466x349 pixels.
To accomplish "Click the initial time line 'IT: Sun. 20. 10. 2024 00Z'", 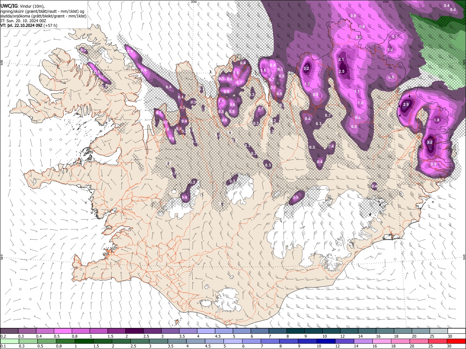I will tap(23, 21).
